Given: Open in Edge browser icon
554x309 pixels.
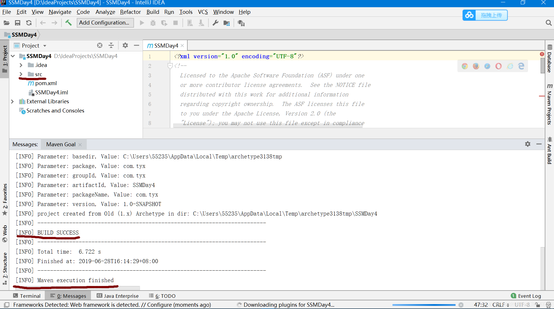Looking at the screenshot, I should click(x=521, y=66).
